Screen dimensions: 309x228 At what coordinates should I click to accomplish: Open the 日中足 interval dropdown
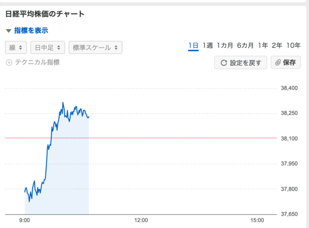coord(48,47)
